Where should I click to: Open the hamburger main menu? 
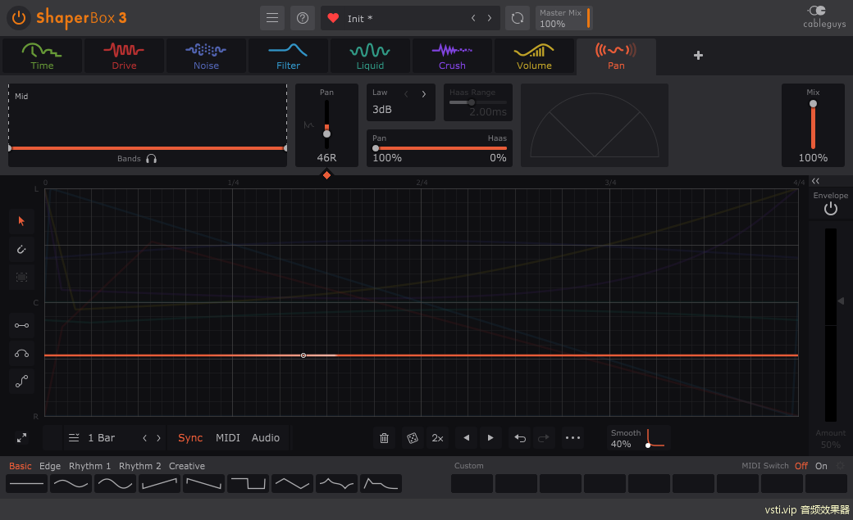[272, 18]
